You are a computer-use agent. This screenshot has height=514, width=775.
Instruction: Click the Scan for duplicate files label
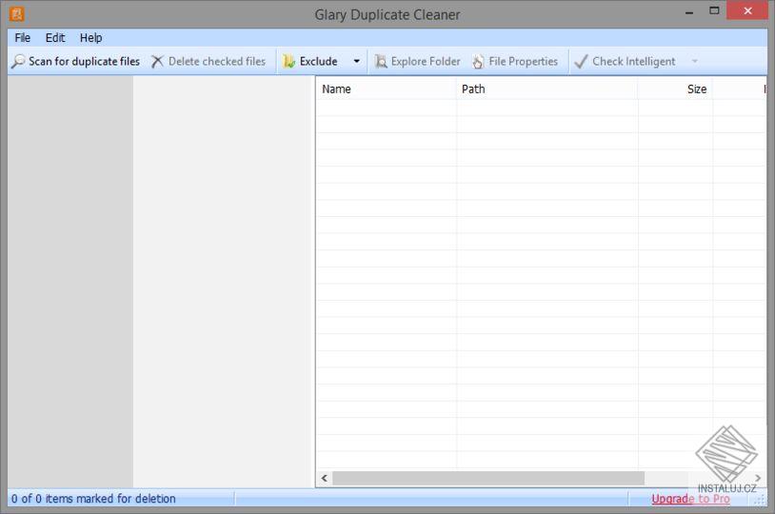[x=84, y=61]
